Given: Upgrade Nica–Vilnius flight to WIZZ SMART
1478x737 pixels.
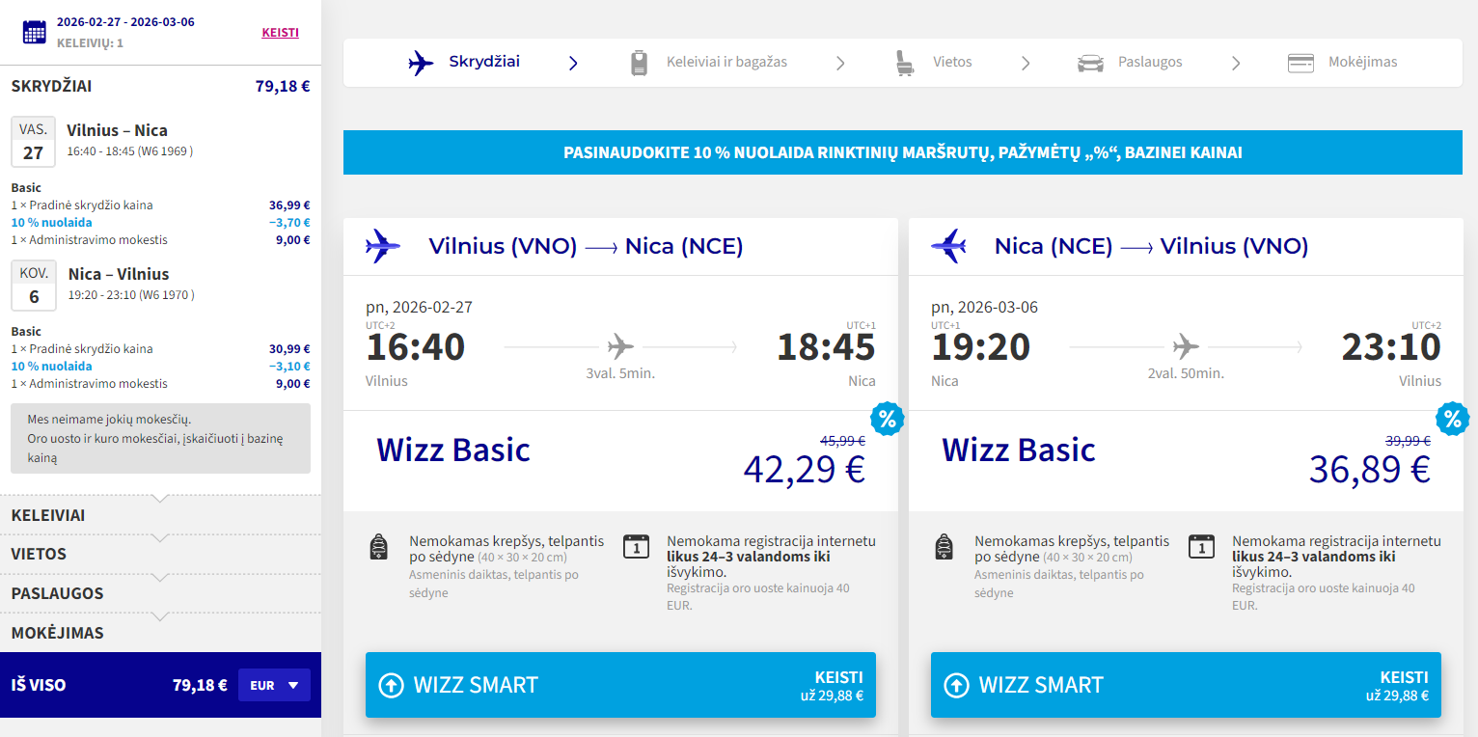Looking at the screenshot, I should [1186, 685].
